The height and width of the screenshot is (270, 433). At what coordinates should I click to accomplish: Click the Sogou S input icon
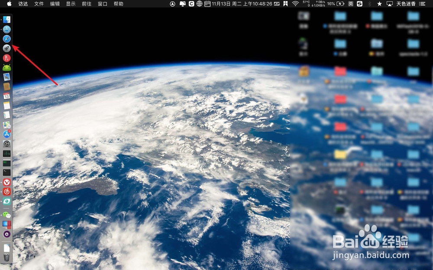(x=359, y=4)
